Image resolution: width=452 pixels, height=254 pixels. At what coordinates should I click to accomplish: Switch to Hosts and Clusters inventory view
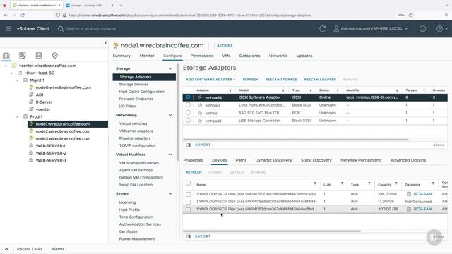coord(6,55)
